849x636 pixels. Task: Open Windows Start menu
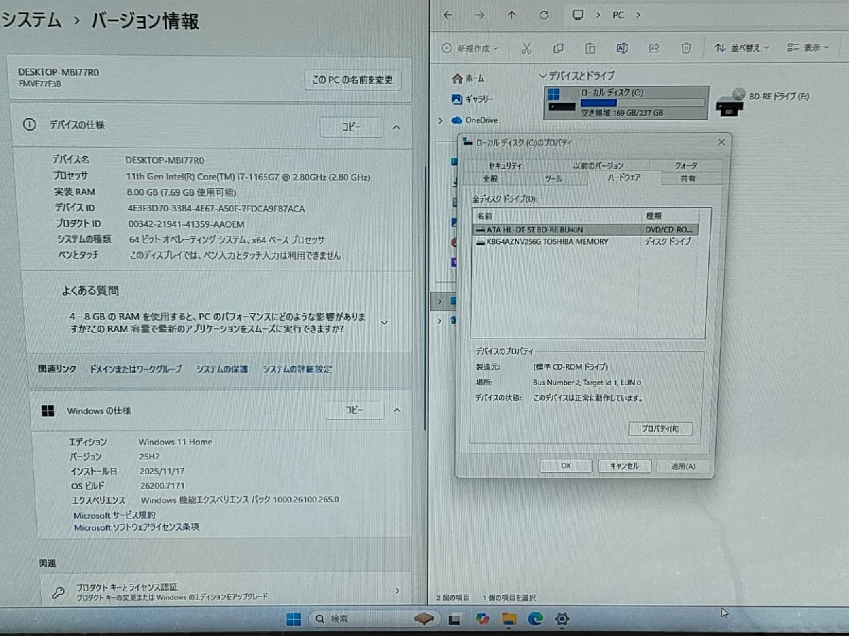(x=293, y=619)
